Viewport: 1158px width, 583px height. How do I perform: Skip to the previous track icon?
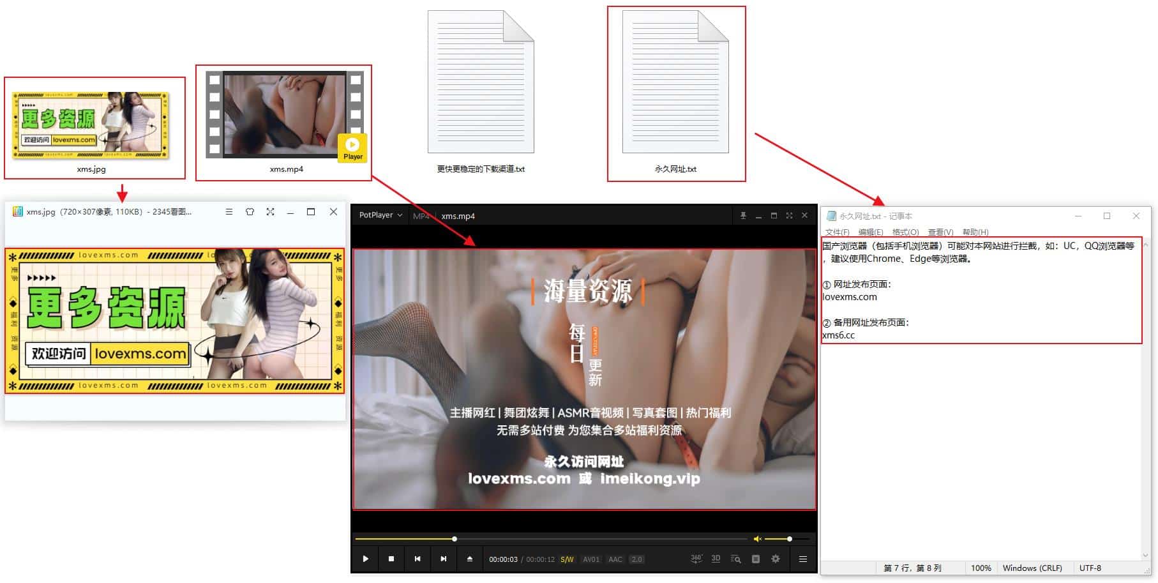pos(417,559)
